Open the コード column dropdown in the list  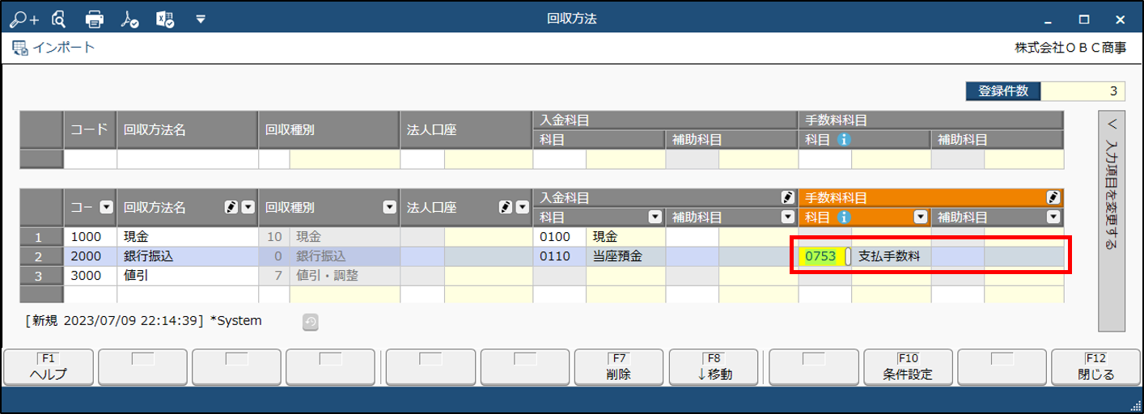tap(106, 208)
